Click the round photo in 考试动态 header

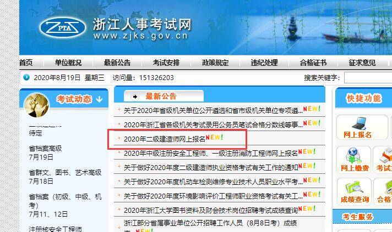click(x=36, y=105)
